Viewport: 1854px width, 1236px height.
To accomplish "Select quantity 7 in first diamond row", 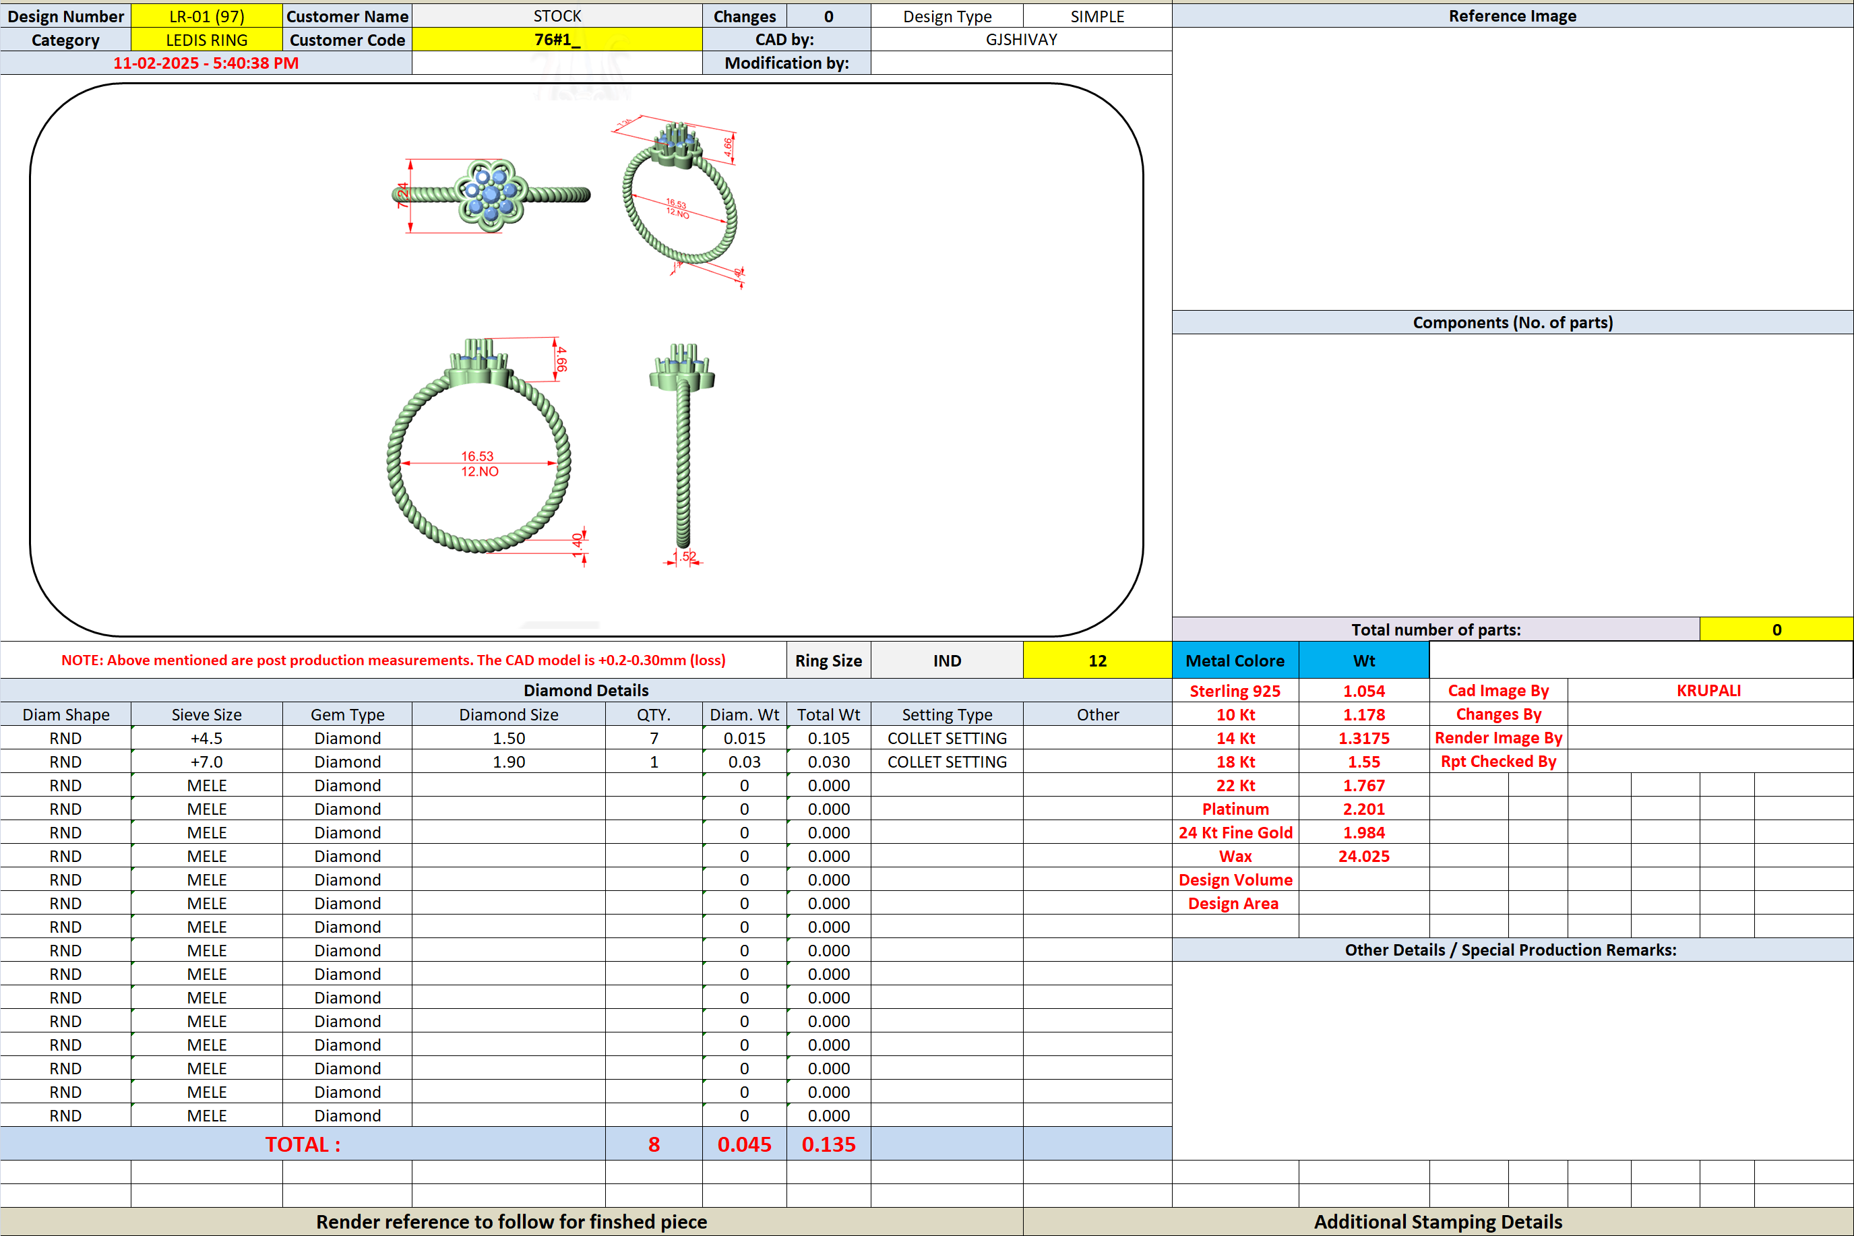I will (654, 738).
